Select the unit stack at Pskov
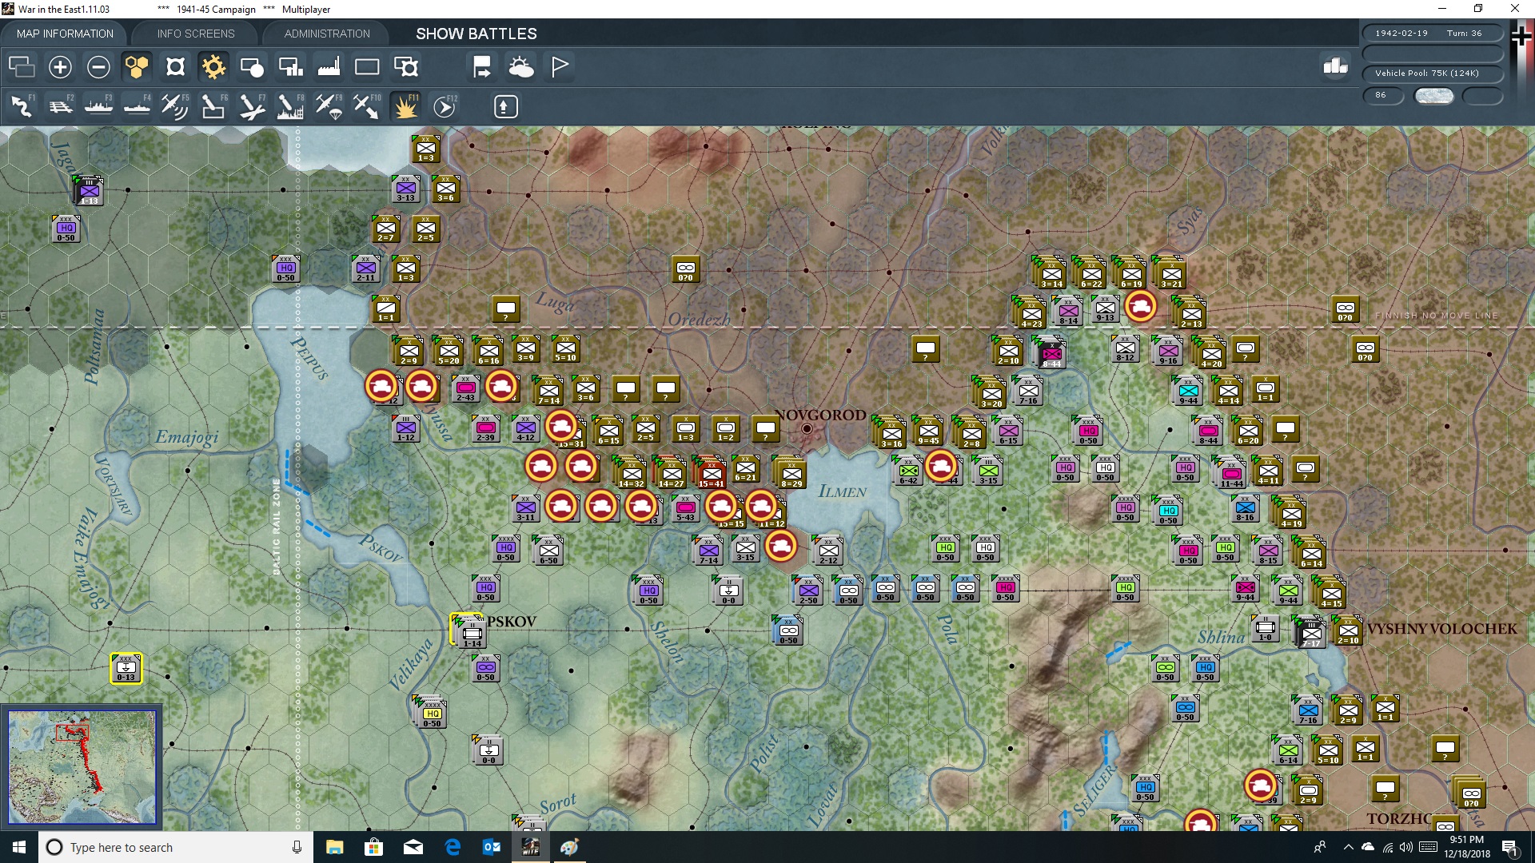The width and height of the screenshot is (1535, 863). (468, 630)
